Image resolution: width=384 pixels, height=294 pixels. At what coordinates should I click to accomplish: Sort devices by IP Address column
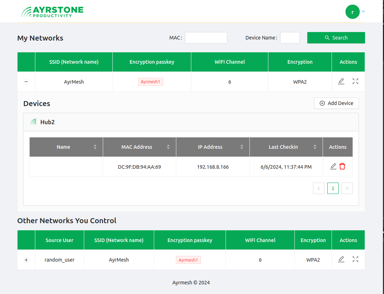point(242,147)
